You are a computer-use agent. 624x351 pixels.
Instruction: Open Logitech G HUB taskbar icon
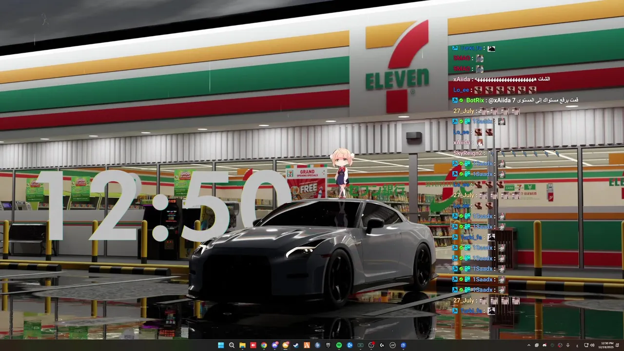(x=382, y=345)
